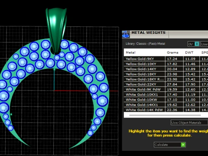Click the vertical cyan axis line in the viewport

click(54, 79)
